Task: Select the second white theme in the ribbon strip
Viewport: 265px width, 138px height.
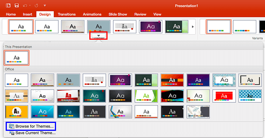Action: (x=47, y=26)
